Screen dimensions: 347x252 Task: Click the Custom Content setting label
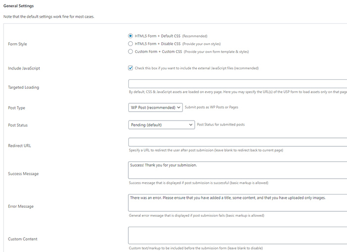[23, 239]
